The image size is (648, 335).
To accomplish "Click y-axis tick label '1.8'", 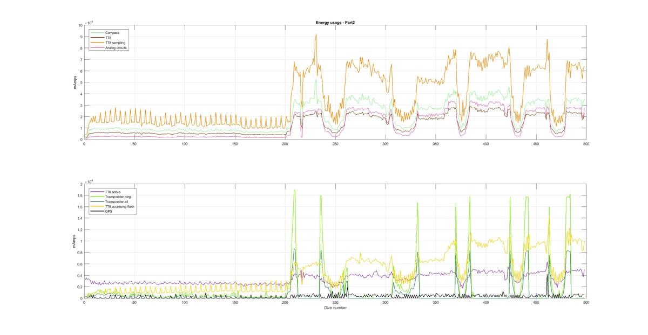I will [x=80, y=196].
